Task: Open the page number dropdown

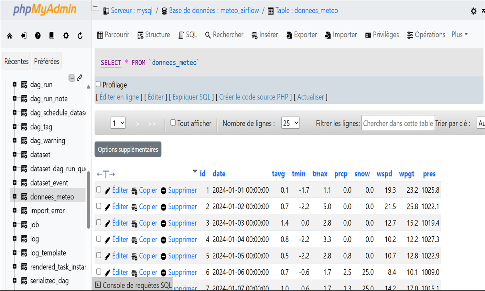Action: coord(118,123)
